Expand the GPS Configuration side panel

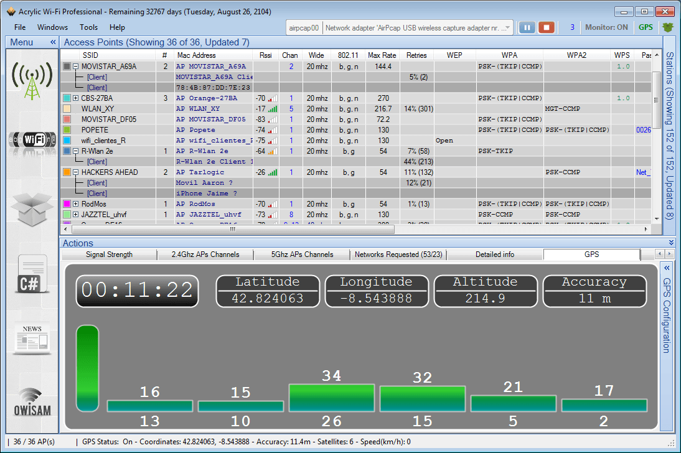667,268
